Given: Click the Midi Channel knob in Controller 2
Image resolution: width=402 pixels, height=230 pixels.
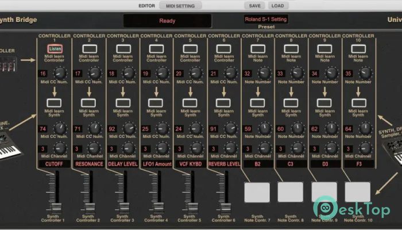Looking at the screenshot, I should 93,148.
